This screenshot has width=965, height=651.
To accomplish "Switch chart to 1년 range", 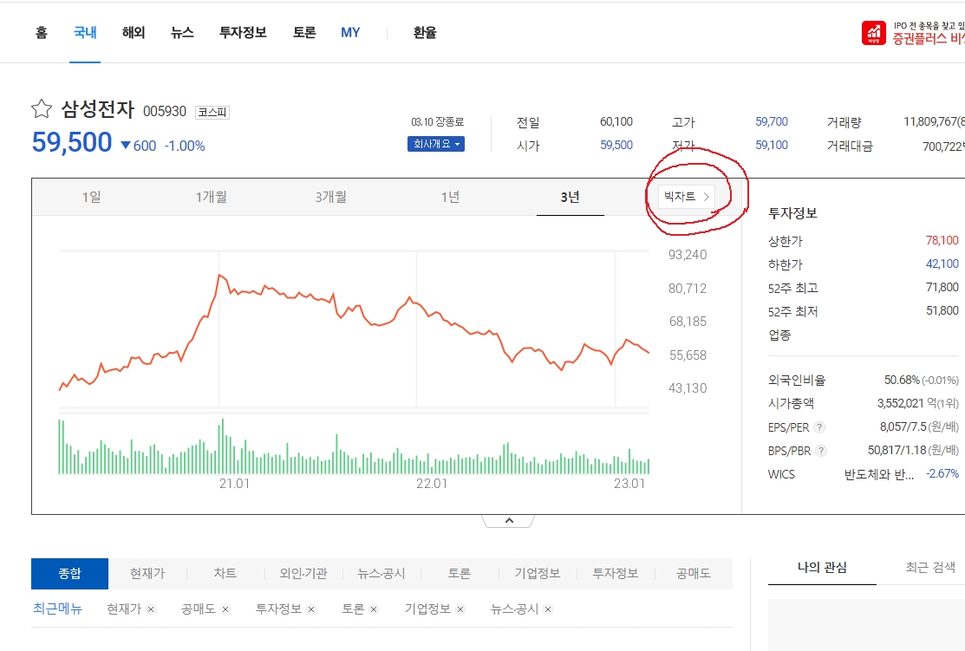I will [450, 197].
